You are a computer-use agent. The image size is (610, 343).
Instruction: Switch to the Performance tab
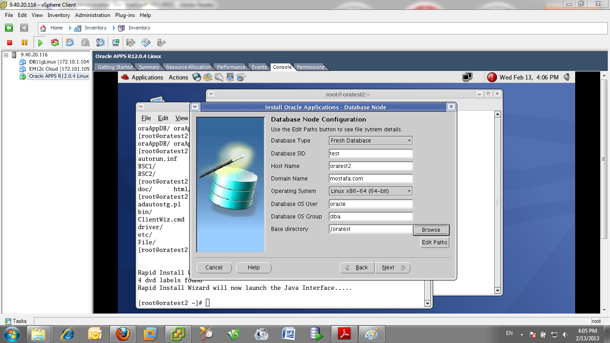click(231, 67)
